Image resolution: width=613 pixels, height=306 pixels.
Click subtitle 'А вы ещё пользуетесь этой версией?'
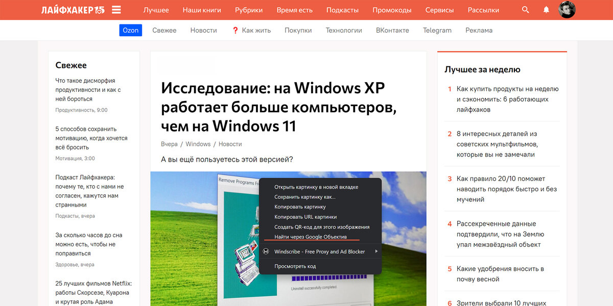tap(227, 159)
